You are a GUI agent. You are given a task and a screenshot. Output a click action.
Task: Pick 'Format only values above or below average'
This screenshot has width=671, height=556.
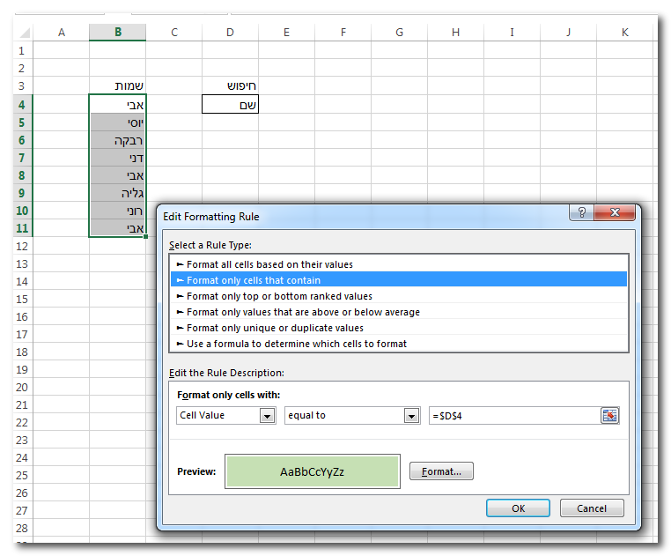click(x=303, y=312)
